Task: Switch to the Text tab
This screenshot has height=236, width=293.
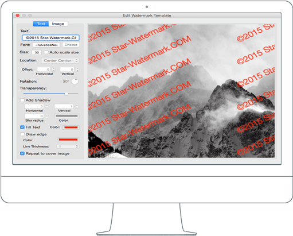Action: click(41, 24)
